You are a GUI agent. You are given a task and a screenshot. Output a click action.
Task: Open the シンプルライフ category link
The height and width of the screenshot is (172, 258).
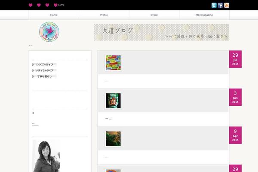coord(44,64)
